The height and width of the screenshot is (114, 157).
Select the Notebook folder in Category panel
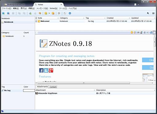(x=10, y=36)
